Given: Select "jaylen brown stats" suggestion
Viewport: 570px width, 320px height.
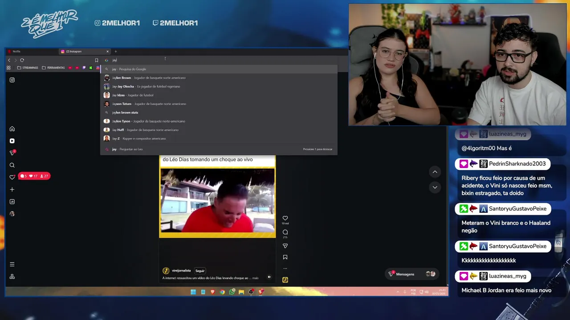Looking at the screenshot, I should click(219, 112).
